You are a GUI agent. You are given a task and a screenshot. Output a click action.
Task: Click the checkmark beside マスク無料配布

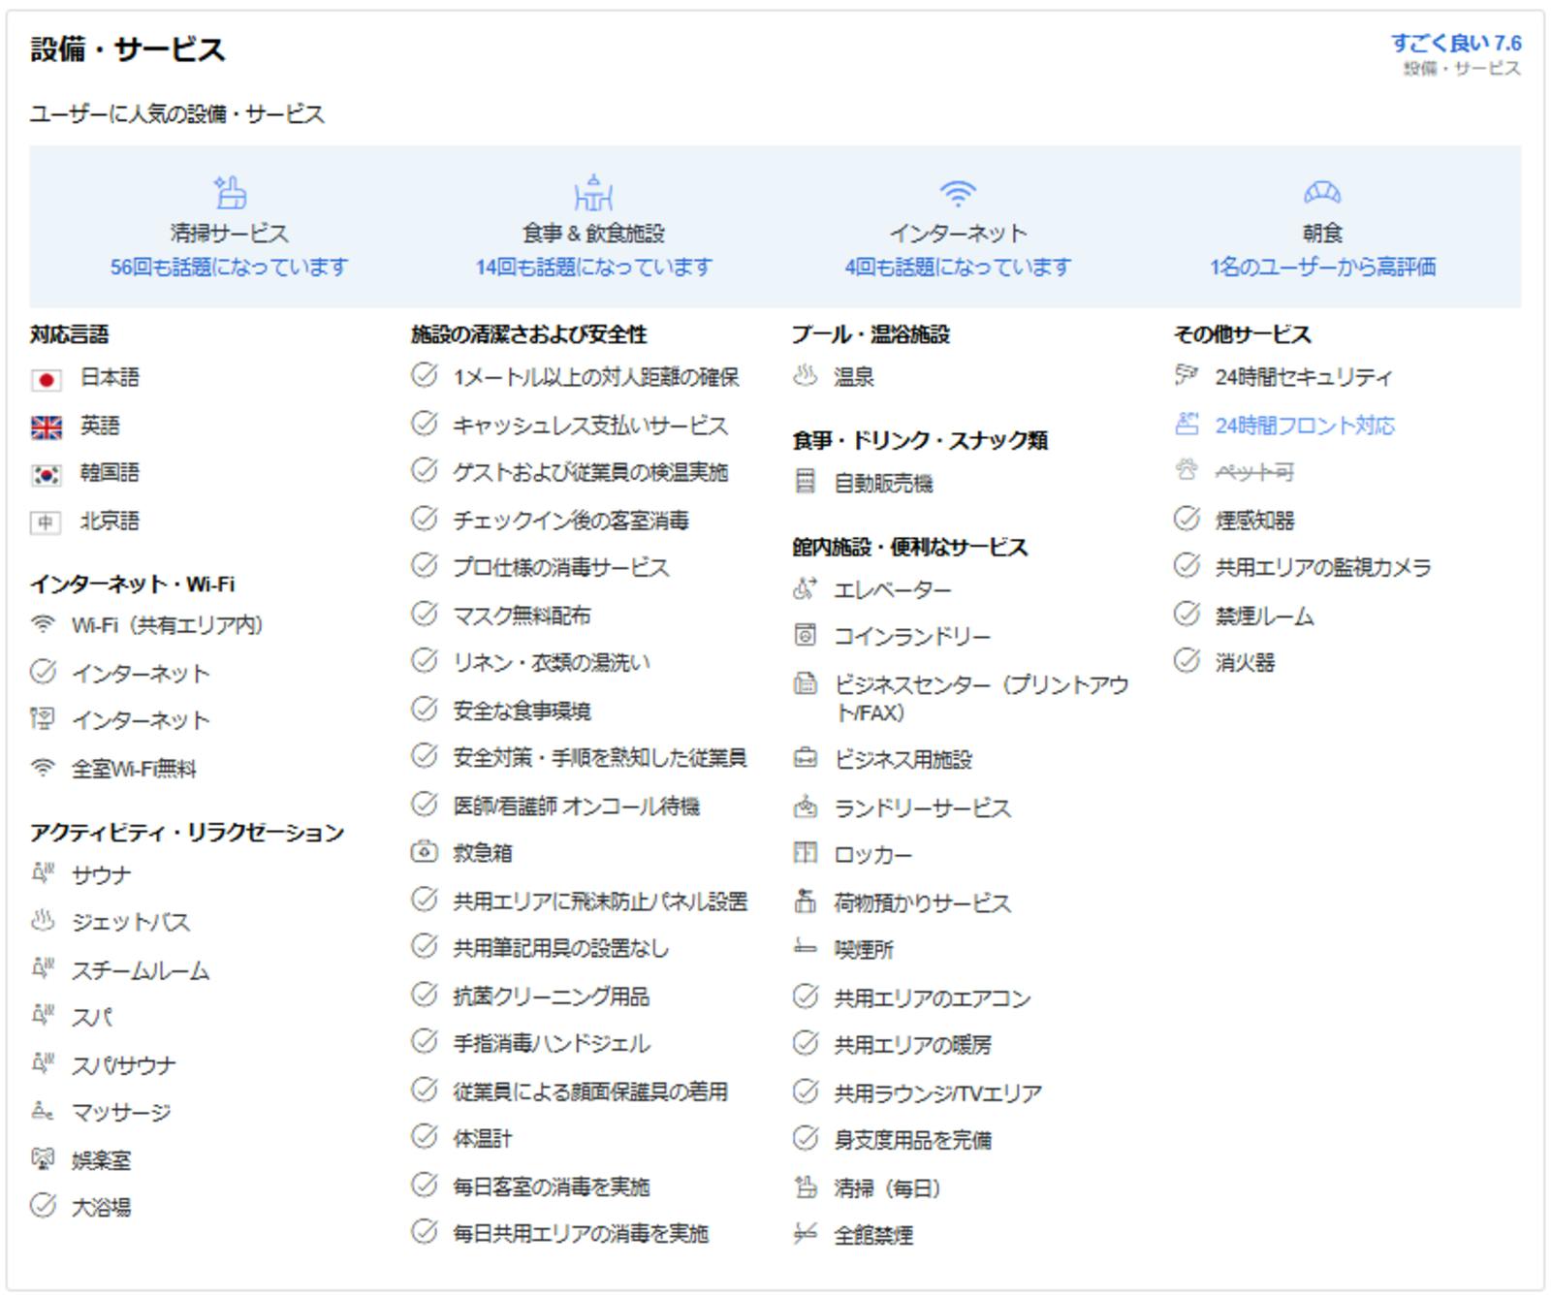tap(424, 614)
